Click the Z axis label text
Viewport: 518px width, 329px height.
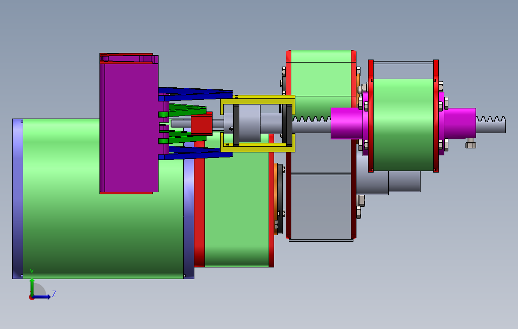click(x=54, y=294)
